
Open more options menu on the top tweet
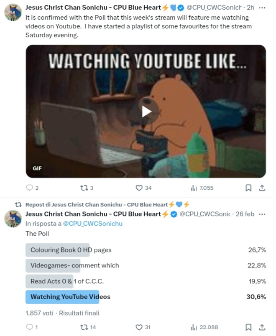(x=262, y=8)
